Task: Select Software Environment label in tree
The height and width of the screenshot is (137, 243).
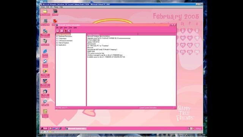Action: [x=65, y=41]
